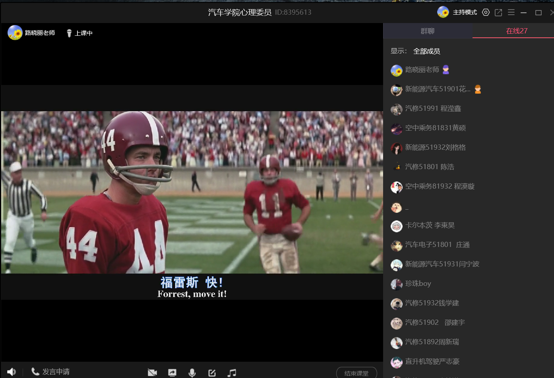Screen dimensions: 554x378
Task: Click 路晓丽老师 avatar above the video
Action: click(x=15, y=33)
